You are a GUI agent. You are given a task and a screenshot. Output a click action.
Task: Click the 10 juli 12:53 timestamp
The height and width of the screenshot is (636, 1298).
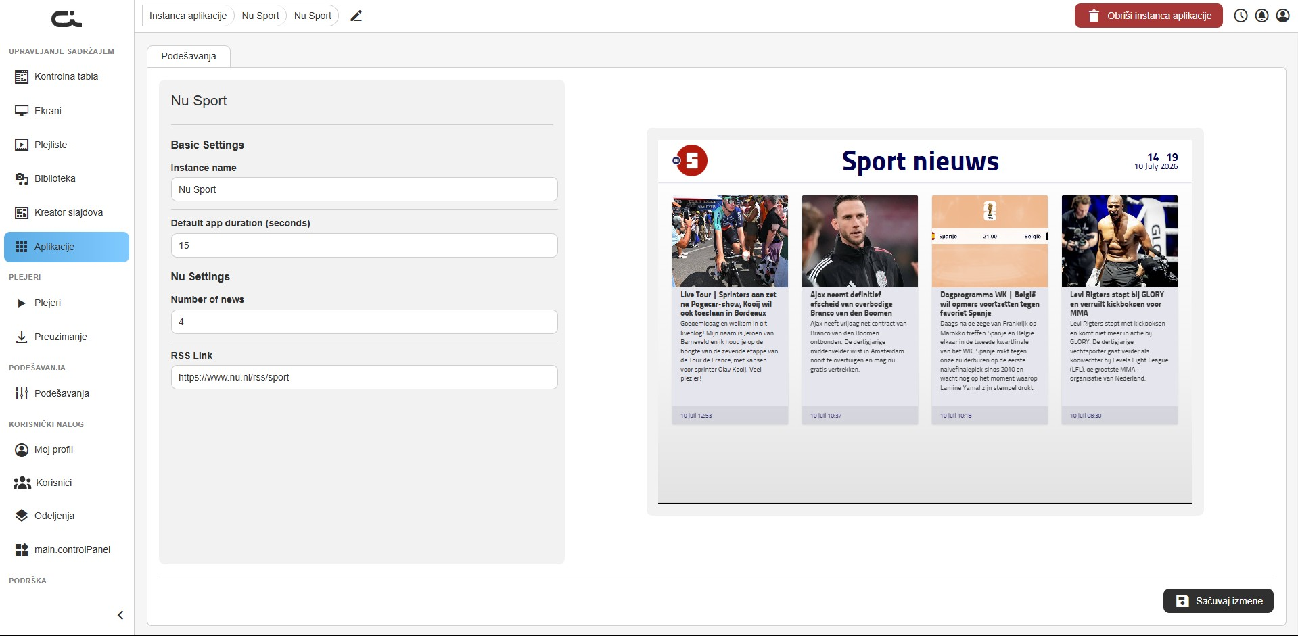tap(696, 416)
